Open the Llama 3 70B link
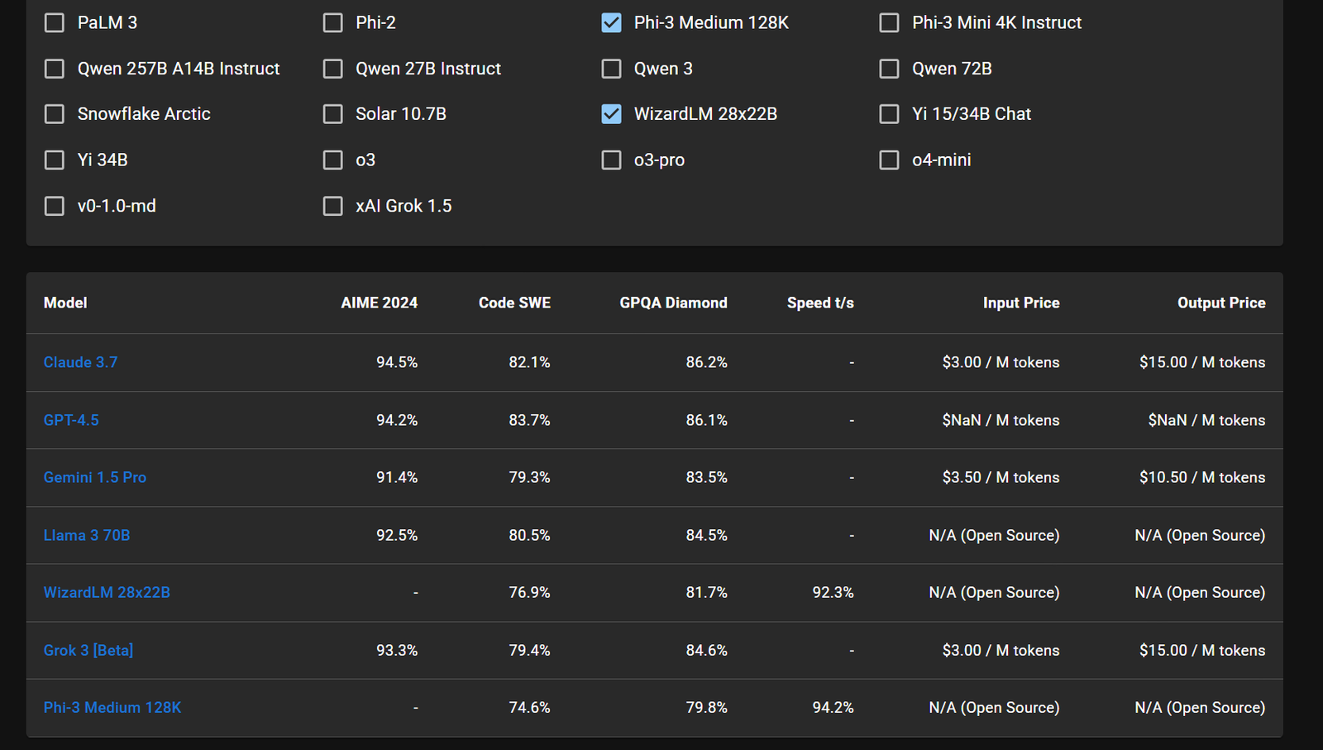The image size is (1323, 750). 86,535
